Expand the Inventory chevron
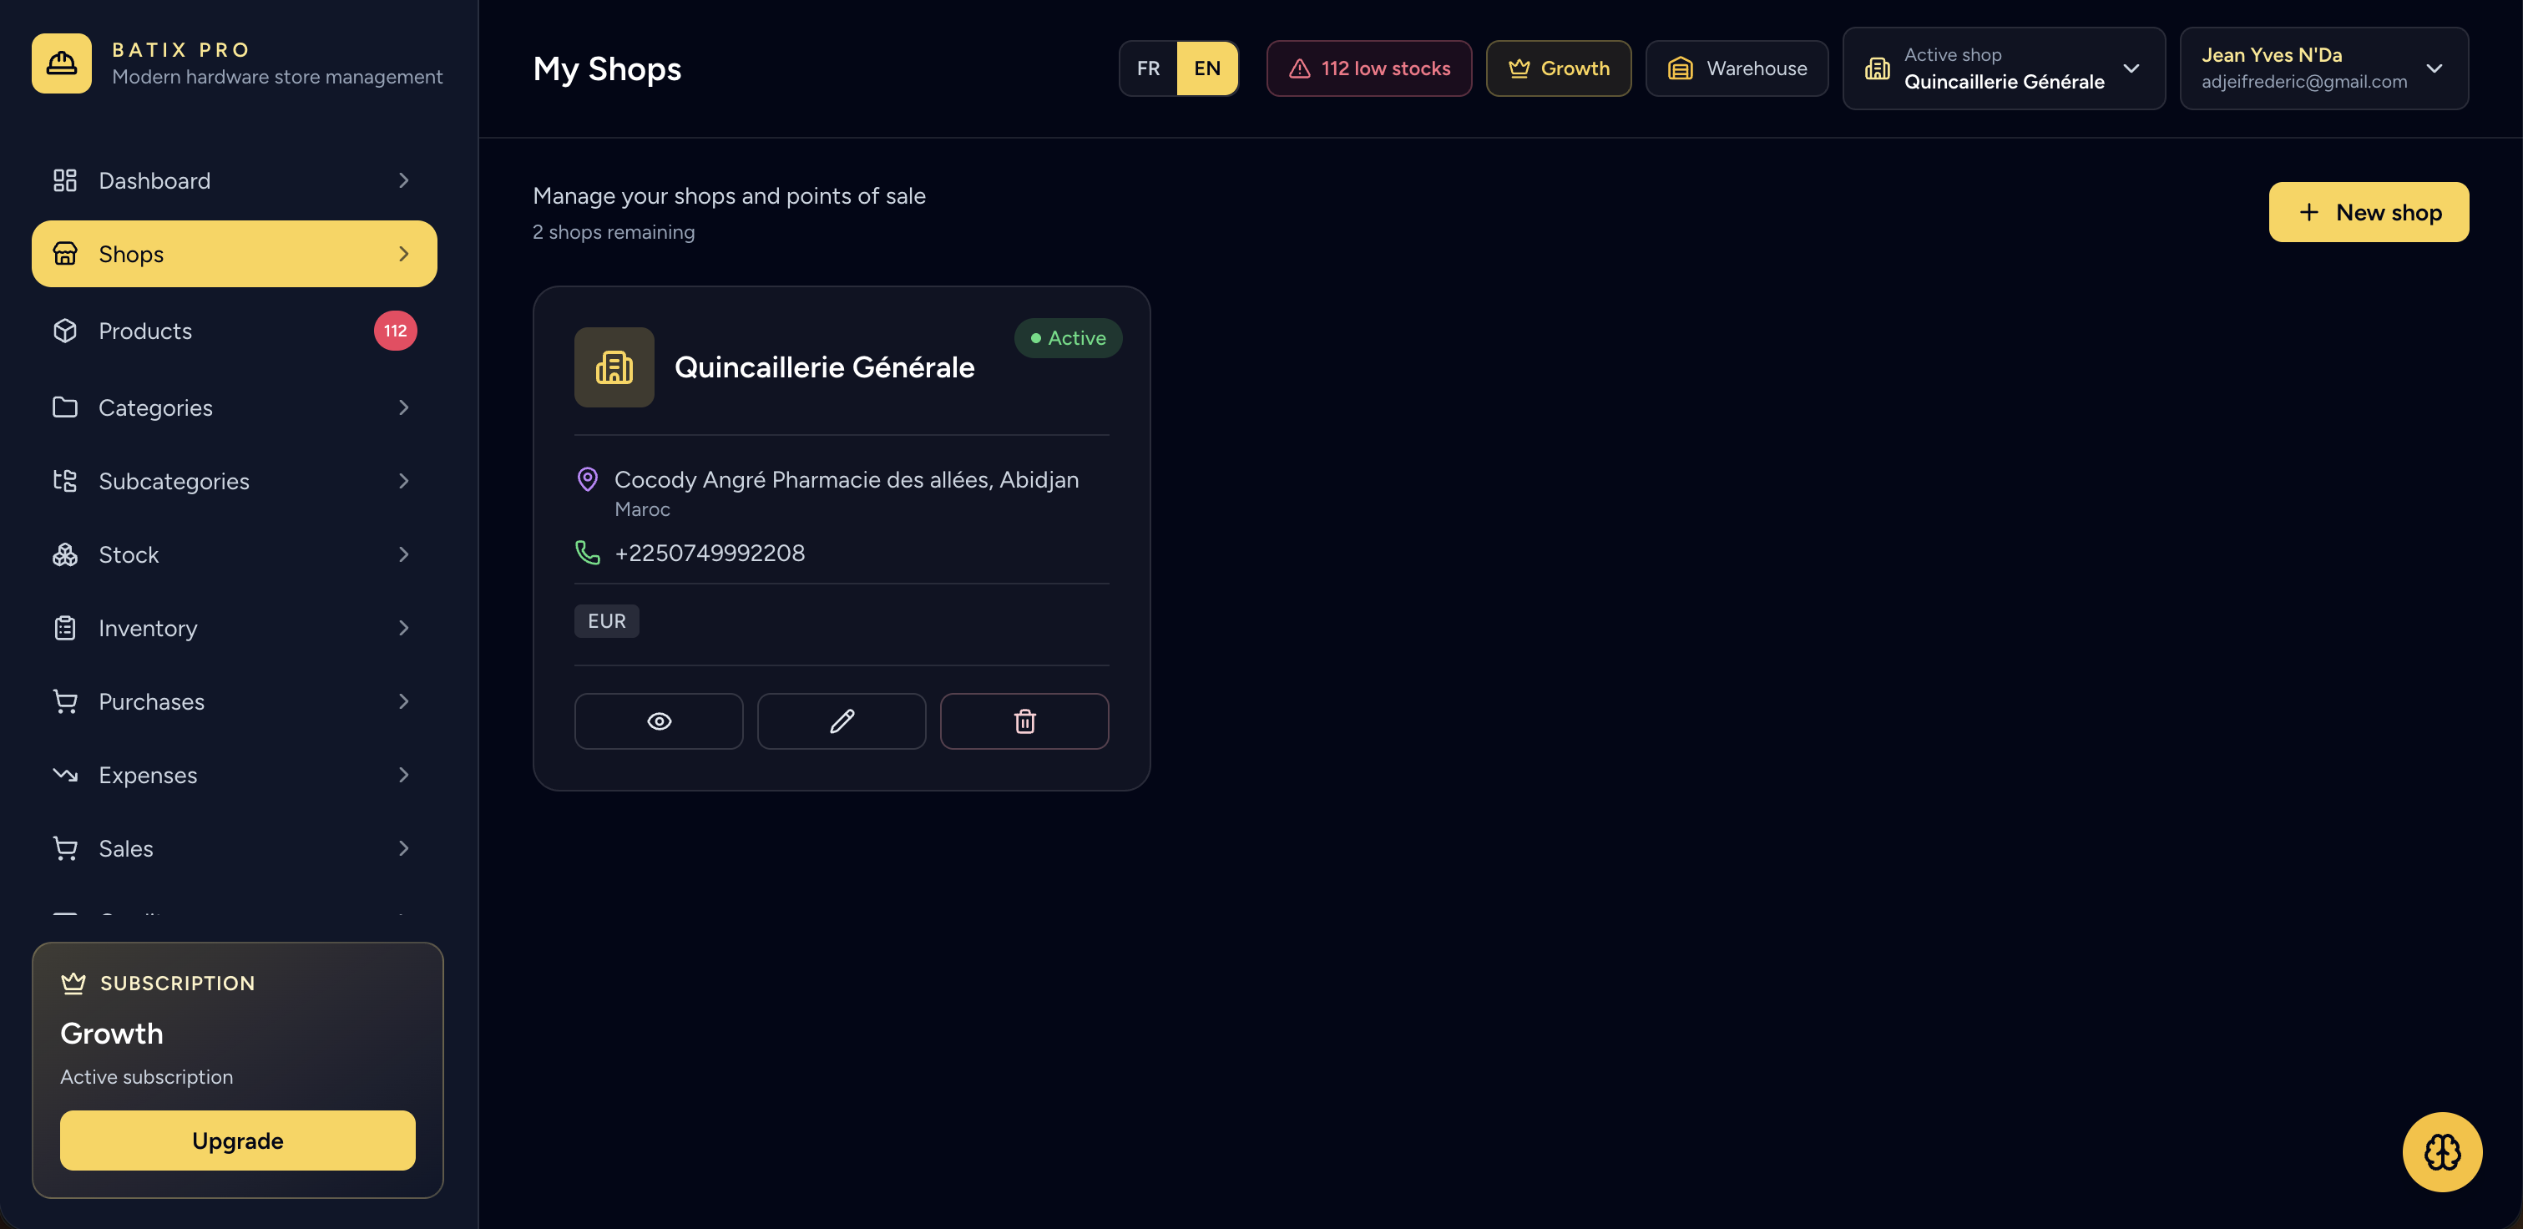2523x1229 pixels. pos(403,628)
